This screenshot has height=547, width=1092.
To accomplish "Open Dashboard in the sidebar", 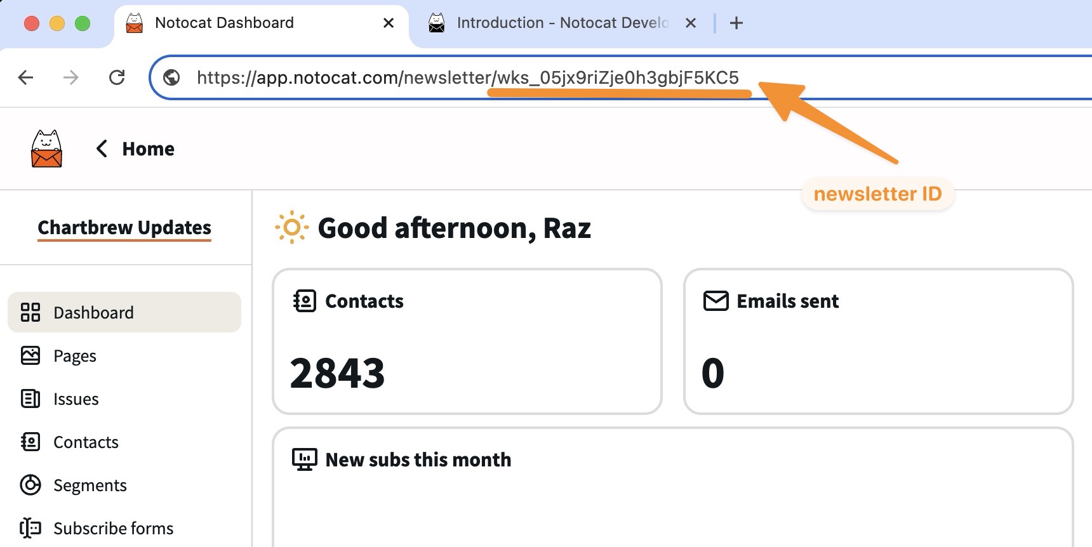I will [124, 312].
